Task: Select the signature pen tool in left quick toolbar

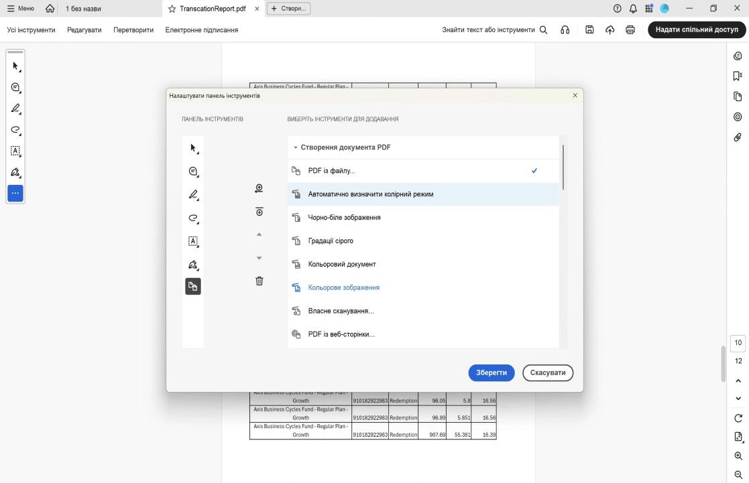Action: click(15, 172)
